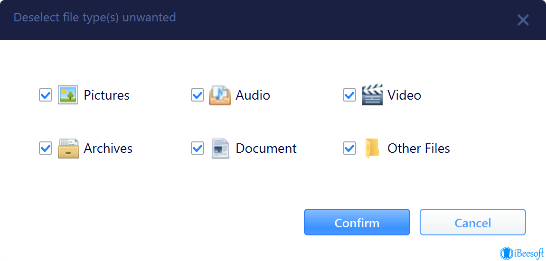
Task: Click the Video clapperboard icon
Action: 372,94
